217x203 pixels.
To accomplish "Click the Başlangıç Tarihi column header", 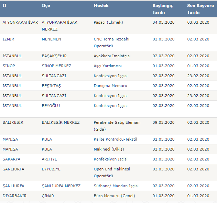I will coord(163,9).
